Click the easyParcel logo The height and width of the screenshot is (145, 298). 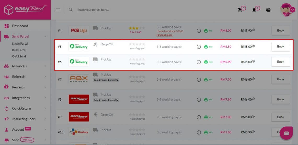[25, 10]
